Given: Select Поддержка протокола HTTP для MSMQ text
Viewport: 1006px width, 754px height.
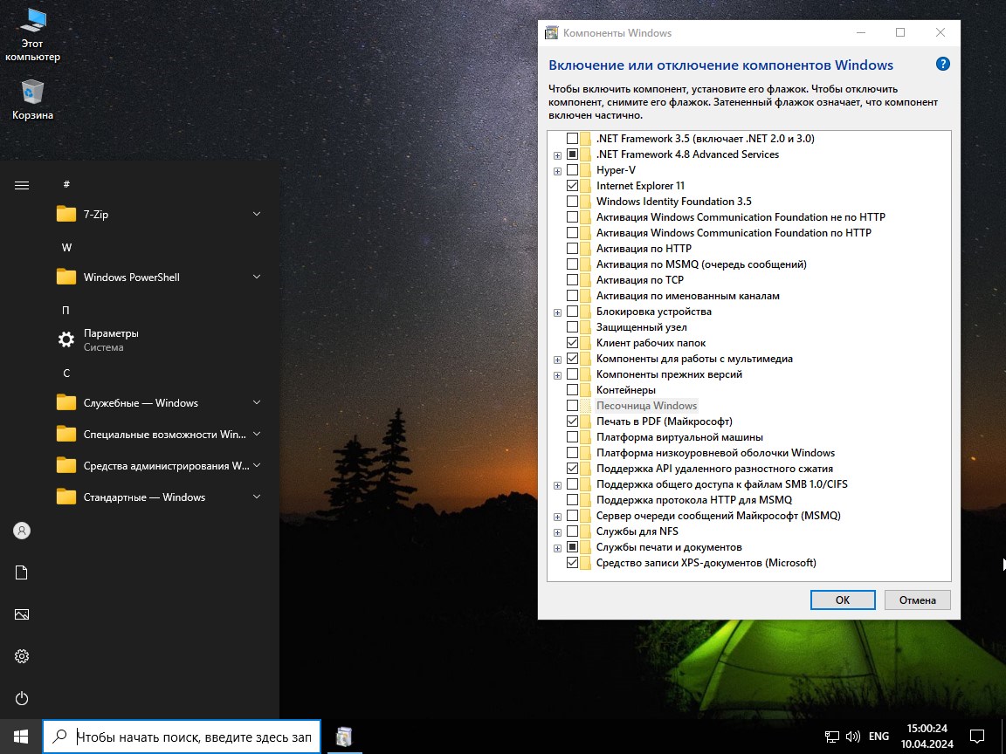Looking at the screenshot, I should [x=694, y=499].
